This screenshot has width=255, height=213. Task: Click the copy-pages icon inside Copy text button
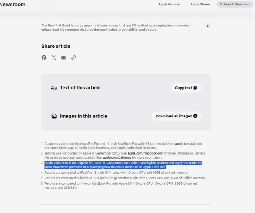click(x=196, y=87)
